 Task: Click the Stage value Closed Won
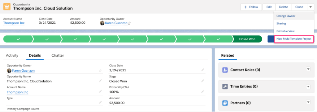click(118, 81)
